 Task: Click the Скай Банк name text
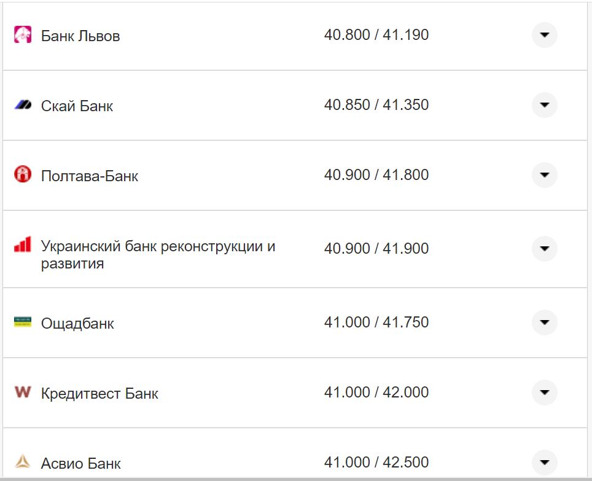pyautogui.click(x=77, y=105)
